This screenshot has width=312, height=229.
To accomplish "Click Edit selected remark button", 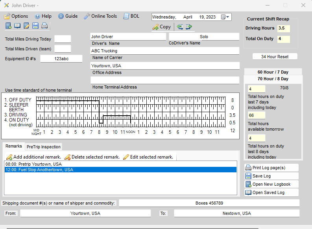I will click(148, 157).
